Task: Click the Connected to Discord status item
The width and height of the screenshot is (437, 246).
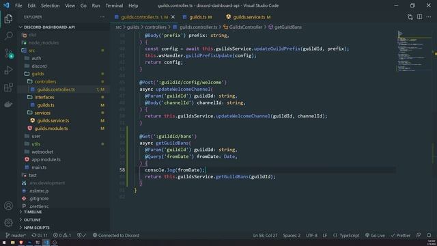Action: [x=116, y=235]
